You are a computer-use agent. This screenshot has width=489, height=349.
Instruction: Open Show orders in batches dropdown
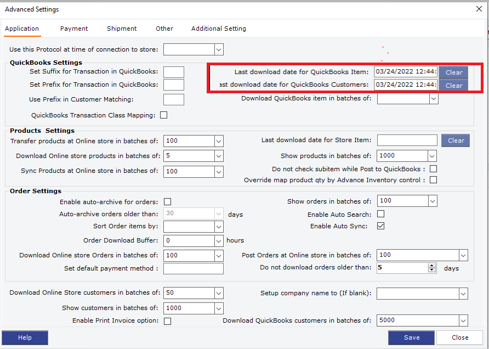pos(433,201)
